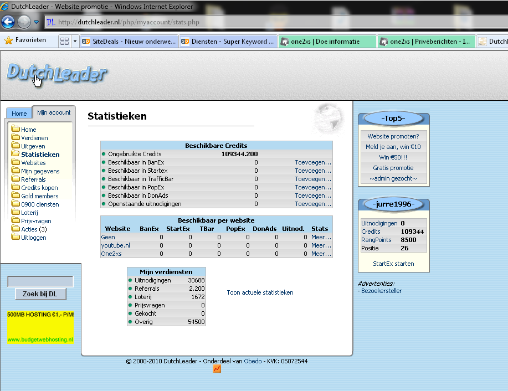Click the RangPoints link in user panel

376,240
